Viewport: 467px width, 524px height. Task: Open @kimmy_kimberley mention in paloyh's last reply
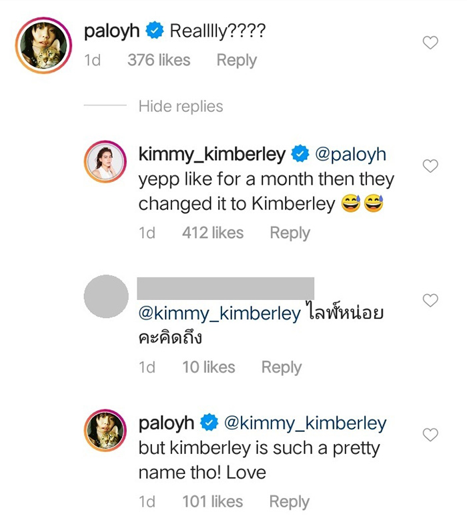304,423
